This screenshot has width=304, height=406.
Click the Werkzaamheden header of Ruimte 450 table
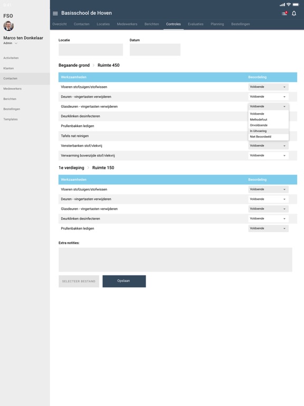tap(74, 77)
